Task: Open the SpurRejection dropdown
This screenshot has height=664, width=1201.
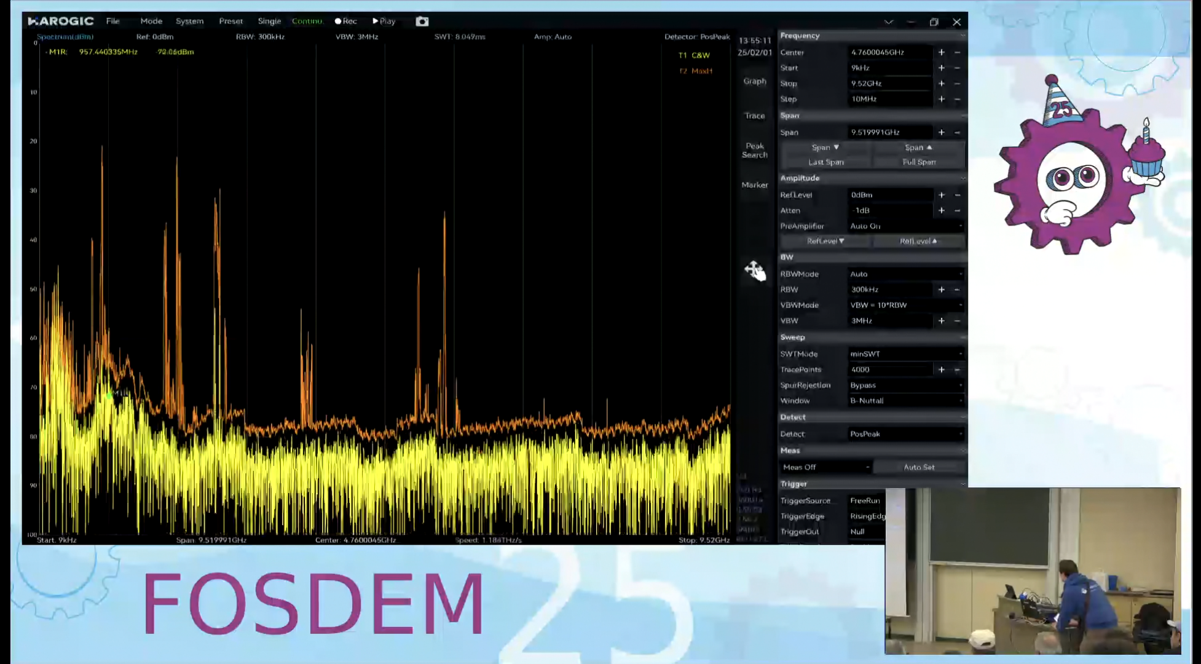Action: click(x=905, y=385)
